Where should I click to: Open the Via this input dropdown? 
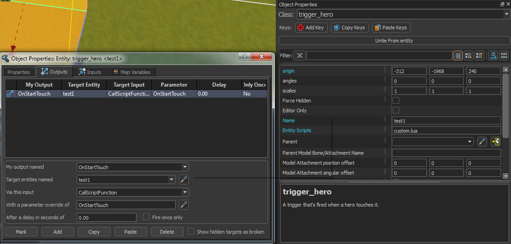point(185,192)
